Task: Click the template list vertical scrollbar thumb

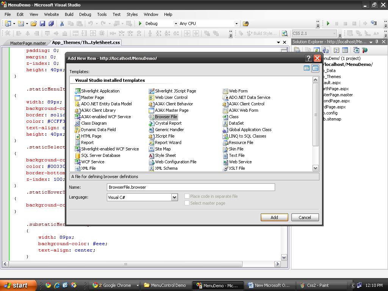Action: click(x=315, y=114)
